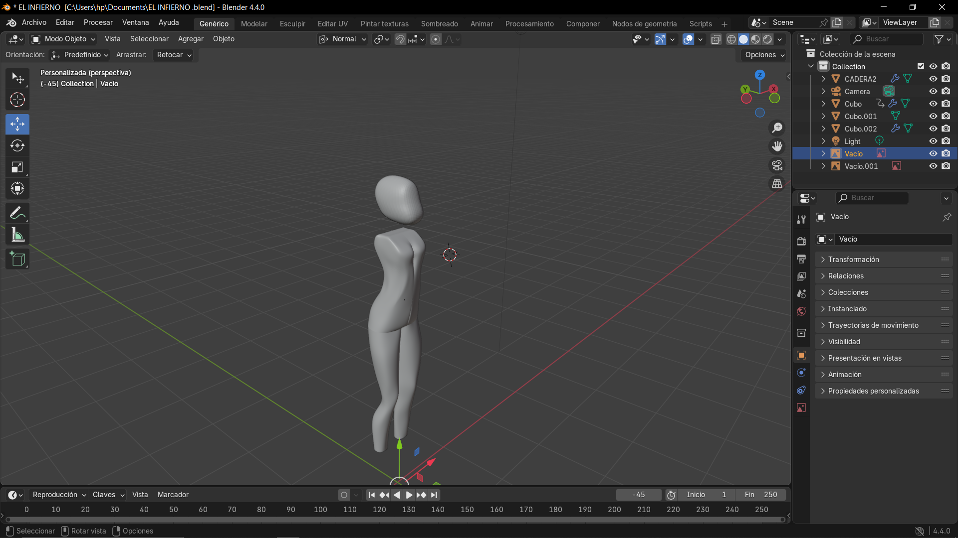
Task: Play the animation forward
Action: click(x=409, y=495)
